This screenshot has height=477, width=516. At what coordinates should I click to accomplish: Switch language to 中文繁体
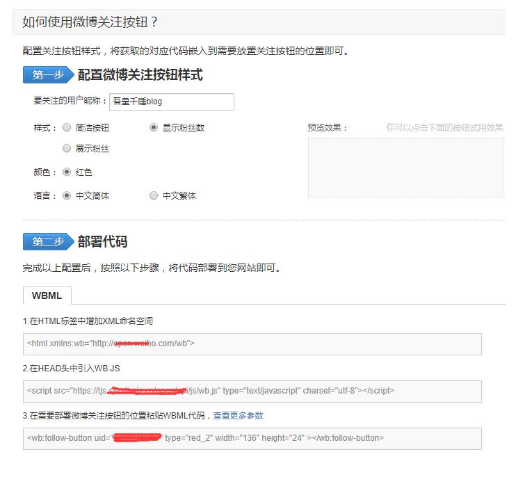154,196
